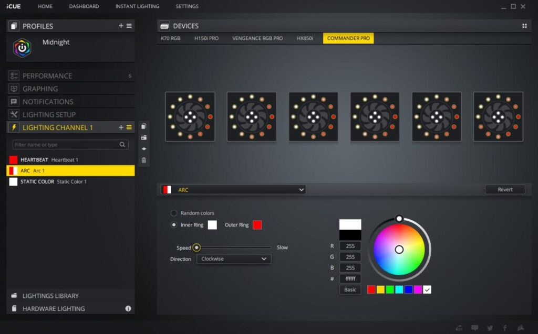The width and height of the screenshot is (538, 334).
Task: Click the Corsair sails logo in footer
Action: (521, 328)
